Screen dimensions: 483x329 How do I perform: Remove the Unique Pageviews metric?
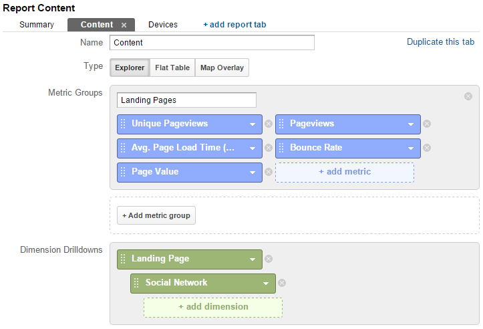[269, 124]
